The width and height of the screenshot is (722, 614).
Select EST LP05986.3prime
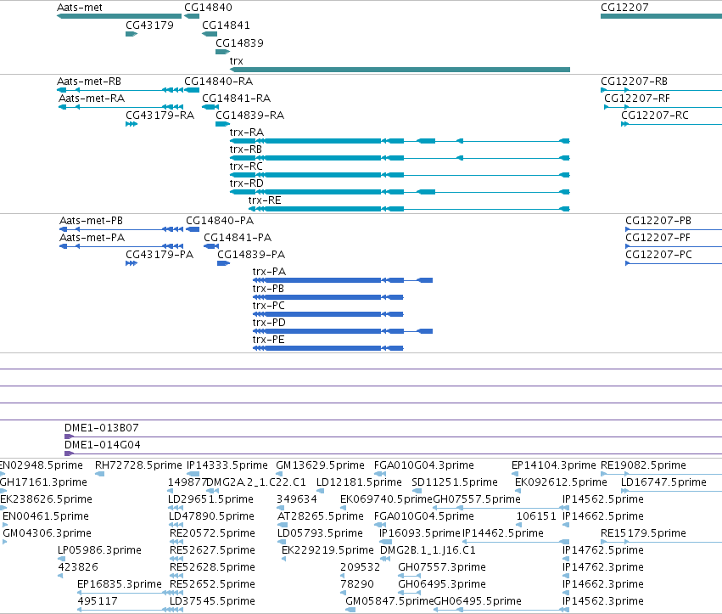[99, 550]
